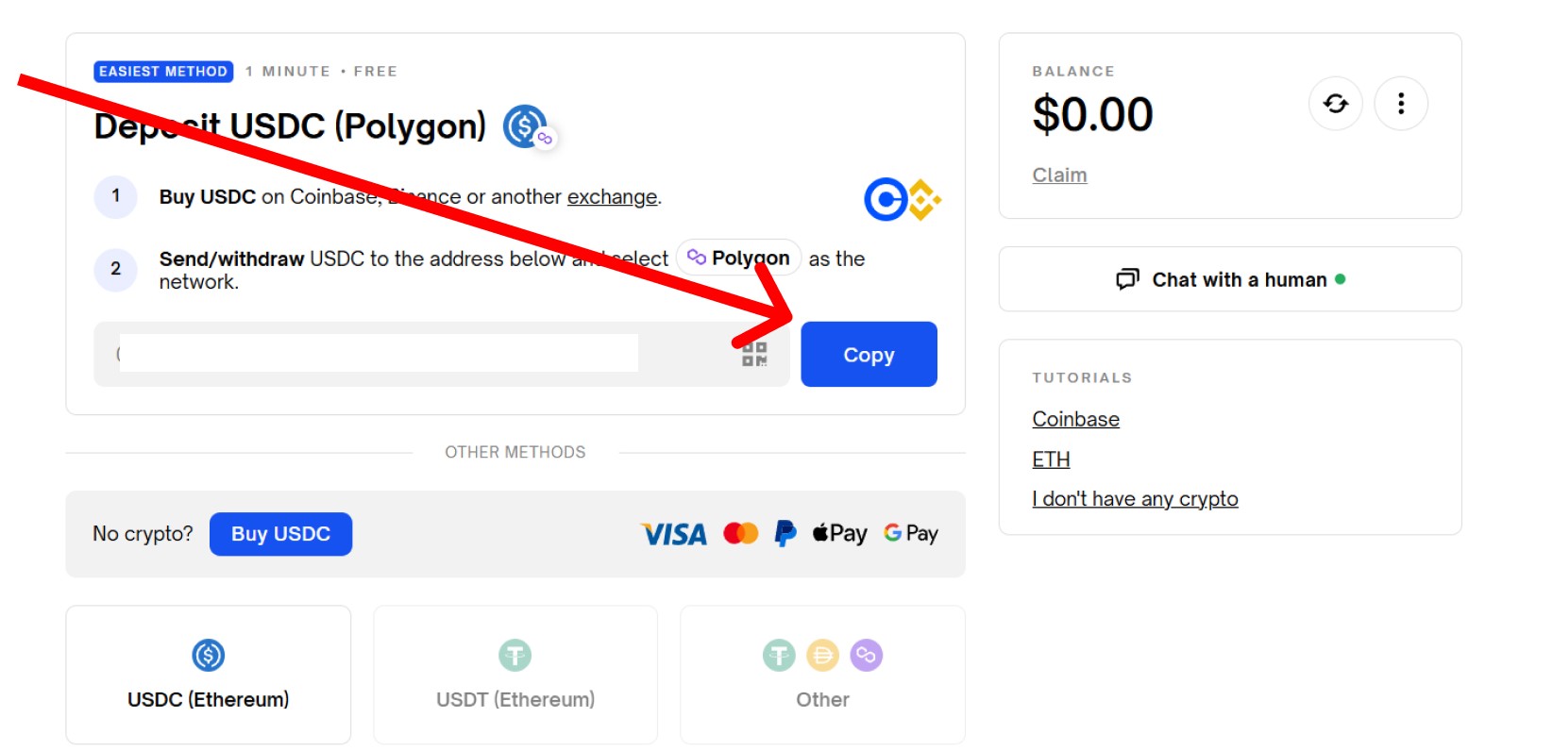Open the ETH tutorial link

[x=1051, y=459]
